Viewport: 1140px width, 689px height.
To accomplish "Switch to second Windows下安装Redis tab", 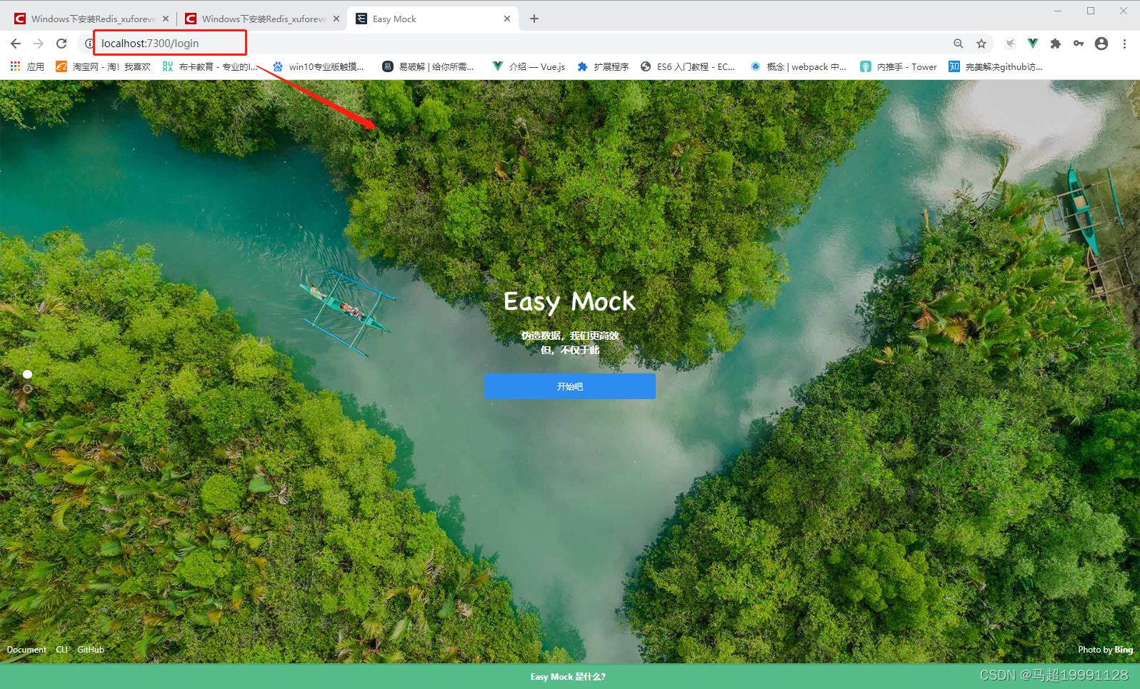I will [263, 19].
